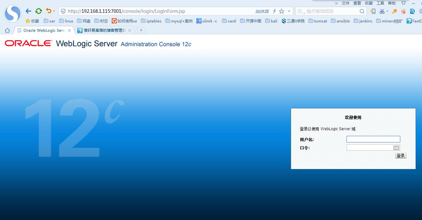Open the mysql+案例 bookmark folder
The width and height of the screenshot is (422, 220).
click(179, 21)
